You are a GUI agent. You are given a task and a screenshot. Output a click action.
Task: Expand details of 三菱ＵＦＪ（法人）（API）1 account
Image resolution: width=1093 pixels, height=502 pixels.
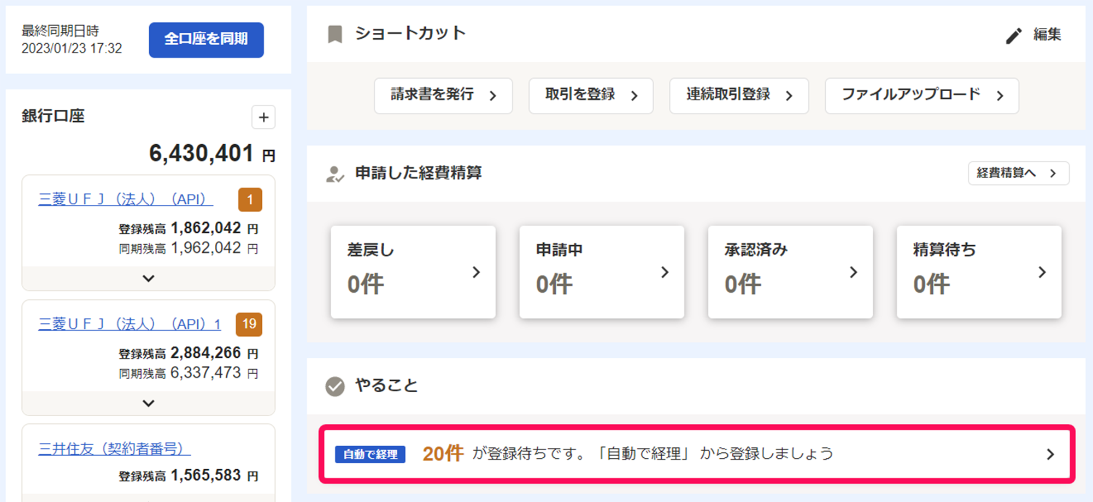point(148,404)
